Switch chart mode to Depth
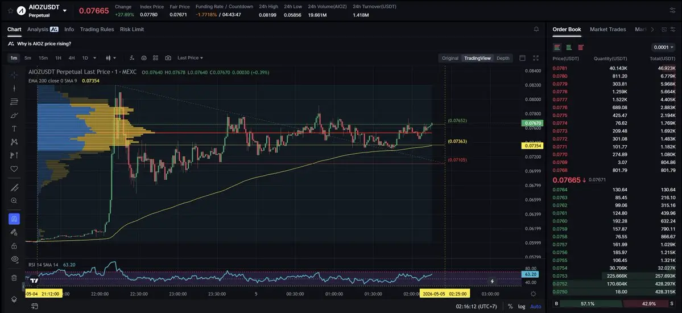The image size is (682, 313). tap(503, 58)
